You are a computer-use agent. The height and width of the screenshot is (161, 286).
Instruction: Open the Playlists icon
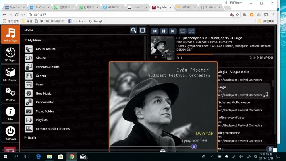click(29, 120)
